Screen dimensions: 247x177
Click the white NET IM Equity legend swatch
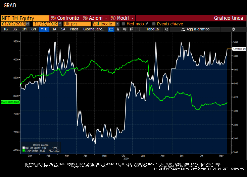point(23,148)
